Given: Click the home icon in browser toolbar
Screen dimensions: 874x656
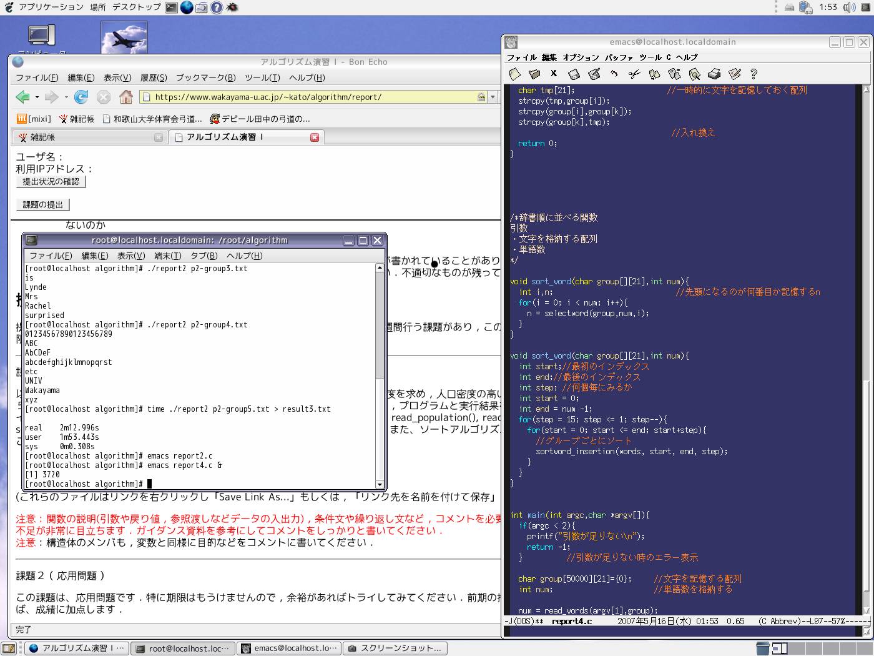Looking at the screenshot, I should [x=126, y=97].
